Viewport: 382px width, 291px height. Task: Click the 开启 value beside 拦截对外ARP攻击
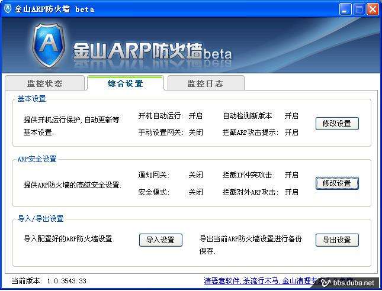tap(291, 192)
